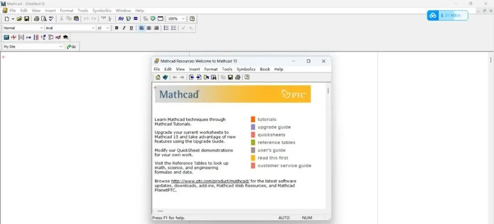Viewport: 494px width, 224px height.
Task: Toggle the numbered list button
Action: point(174,28)
